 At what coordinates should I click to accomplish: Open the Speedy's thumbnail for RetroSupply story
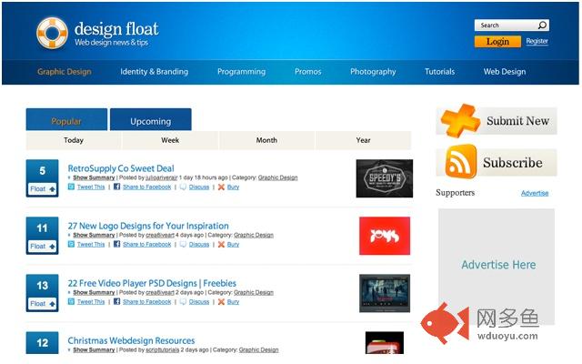384,178
